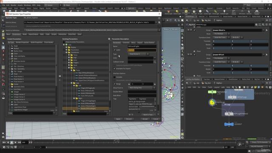This screenshot has height=153, width=272.
Task: Open file chooser beside Save to Library path
Action: (x=159, y=23)
